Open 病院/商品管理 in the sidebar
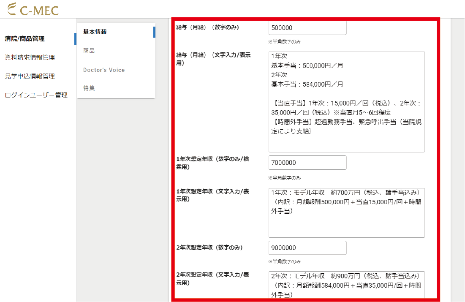The height and width of the screenshot is (302, 465). pyautogui.click(x=24, y=38)
